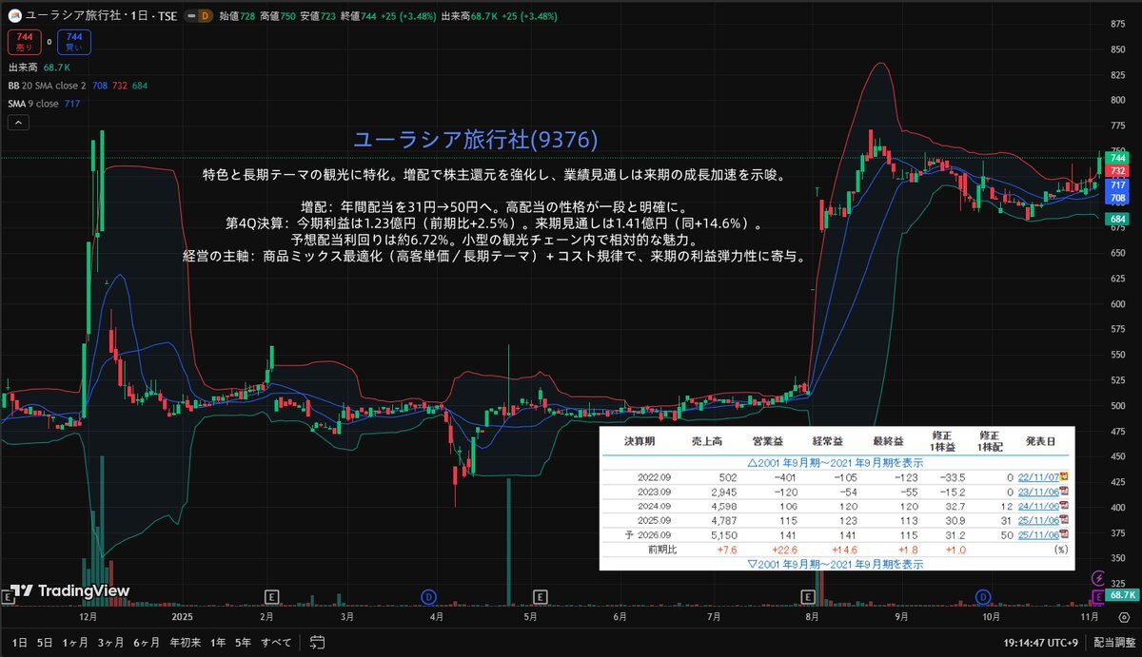Click the dividend D marker near April
The image size is (1142, 657).
click(x=428, y=596)
